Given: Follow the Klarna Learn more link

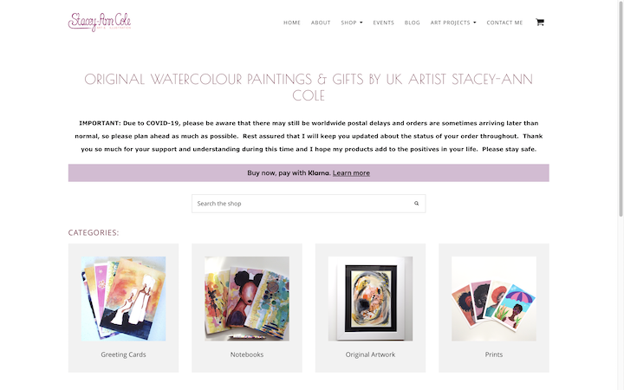Looking at the screenshot, I should 351,172.
